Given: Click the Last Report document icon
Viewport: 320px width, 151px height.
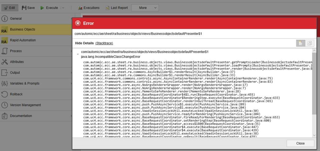Looking at the screenshot, I should click(107, 8).
